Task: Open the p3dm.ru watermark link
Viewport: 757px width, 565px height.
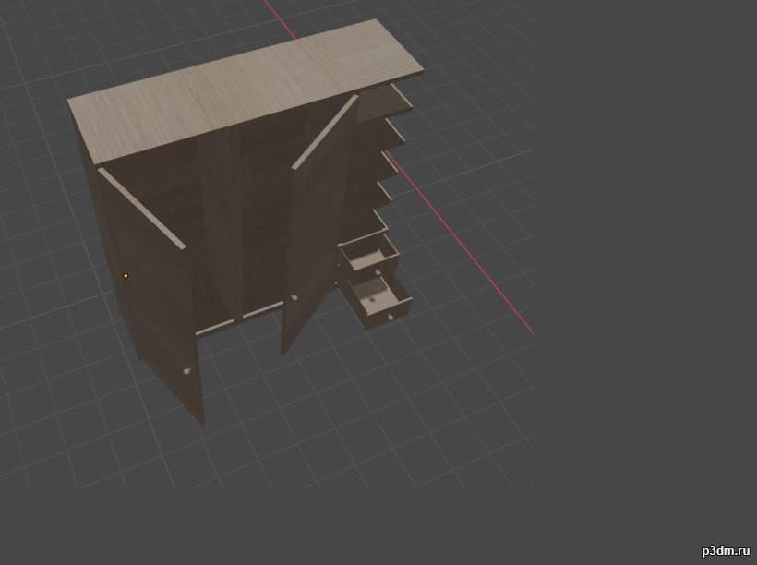Action: 725,550
